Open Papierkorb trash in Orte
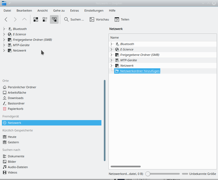Viewport: 218px width, 180px height. click(x=15, y=109)
